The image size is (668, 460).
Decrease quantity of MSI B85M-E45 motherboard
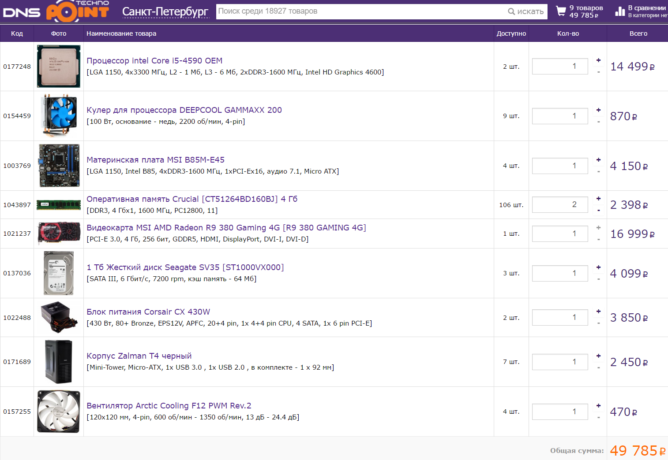598,172
